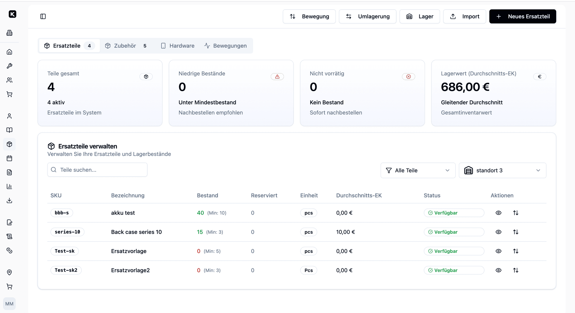Click the Teile suchen search field
The height and width of the screenshot is (313, 575).
[x=97, y=170]
